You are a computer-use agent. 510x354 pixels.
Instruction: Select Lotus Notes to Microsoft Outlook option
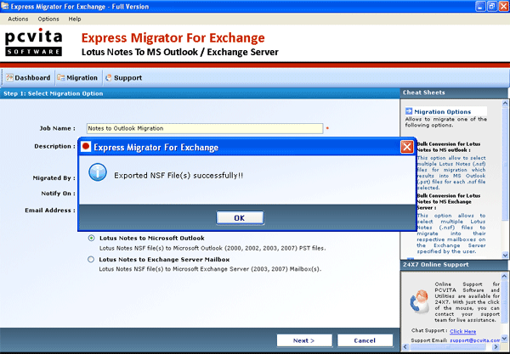click(x=92, y=238)
